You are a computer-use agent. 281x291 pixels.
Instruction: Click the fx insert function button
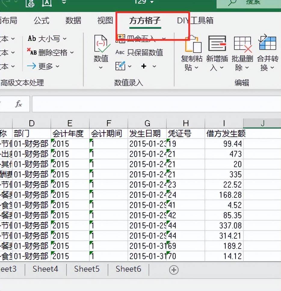point(18,104)
